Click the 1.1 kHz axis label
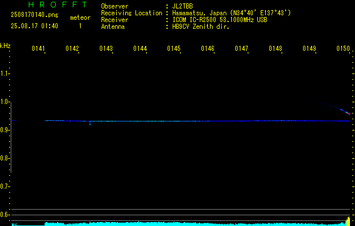 (x=5, y=73)
